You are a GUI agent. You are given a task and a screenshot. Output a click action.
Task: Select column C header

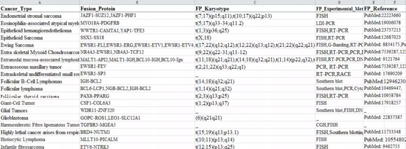tap(255, 2)
